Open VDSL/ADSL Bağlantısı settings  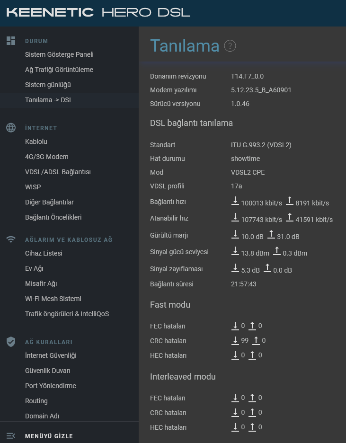point(58,172)
